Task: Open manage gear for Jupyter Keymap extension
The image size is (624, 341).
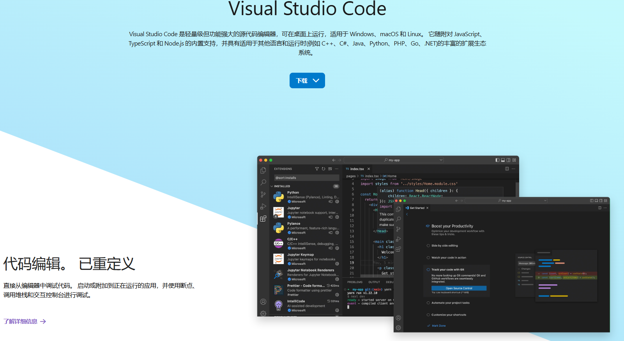Action: [337, 264]
